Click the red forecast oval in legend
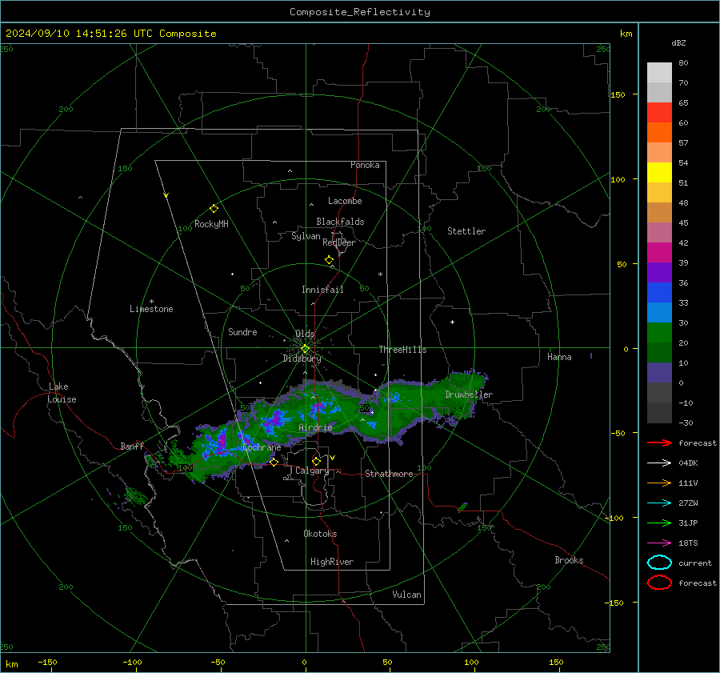Image resolution: width=720 pixels, height=673 pixels. pyautogui.click(x=659, y=583)
